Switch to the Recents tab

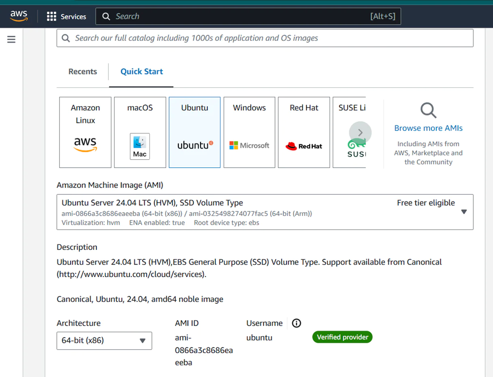[83, 72]
